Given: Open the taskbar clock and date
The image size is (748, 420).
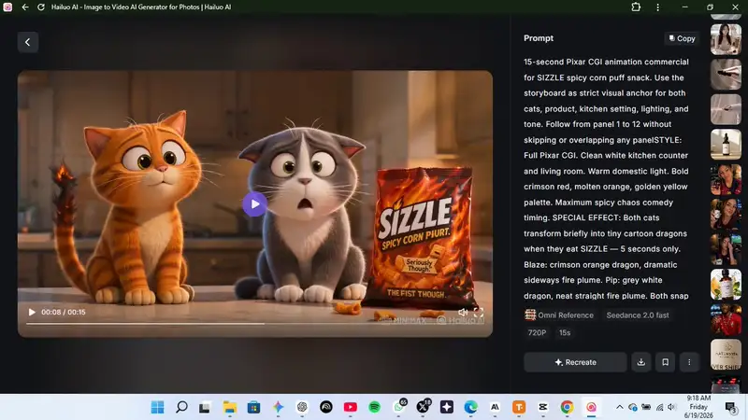Looking at the screenshot, I should (698, 407).
